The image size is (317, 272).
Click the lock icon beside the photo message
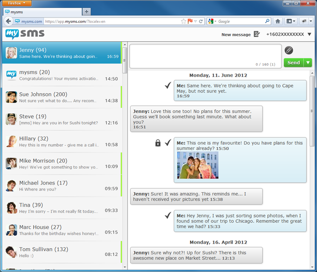[x=158, y=142]
